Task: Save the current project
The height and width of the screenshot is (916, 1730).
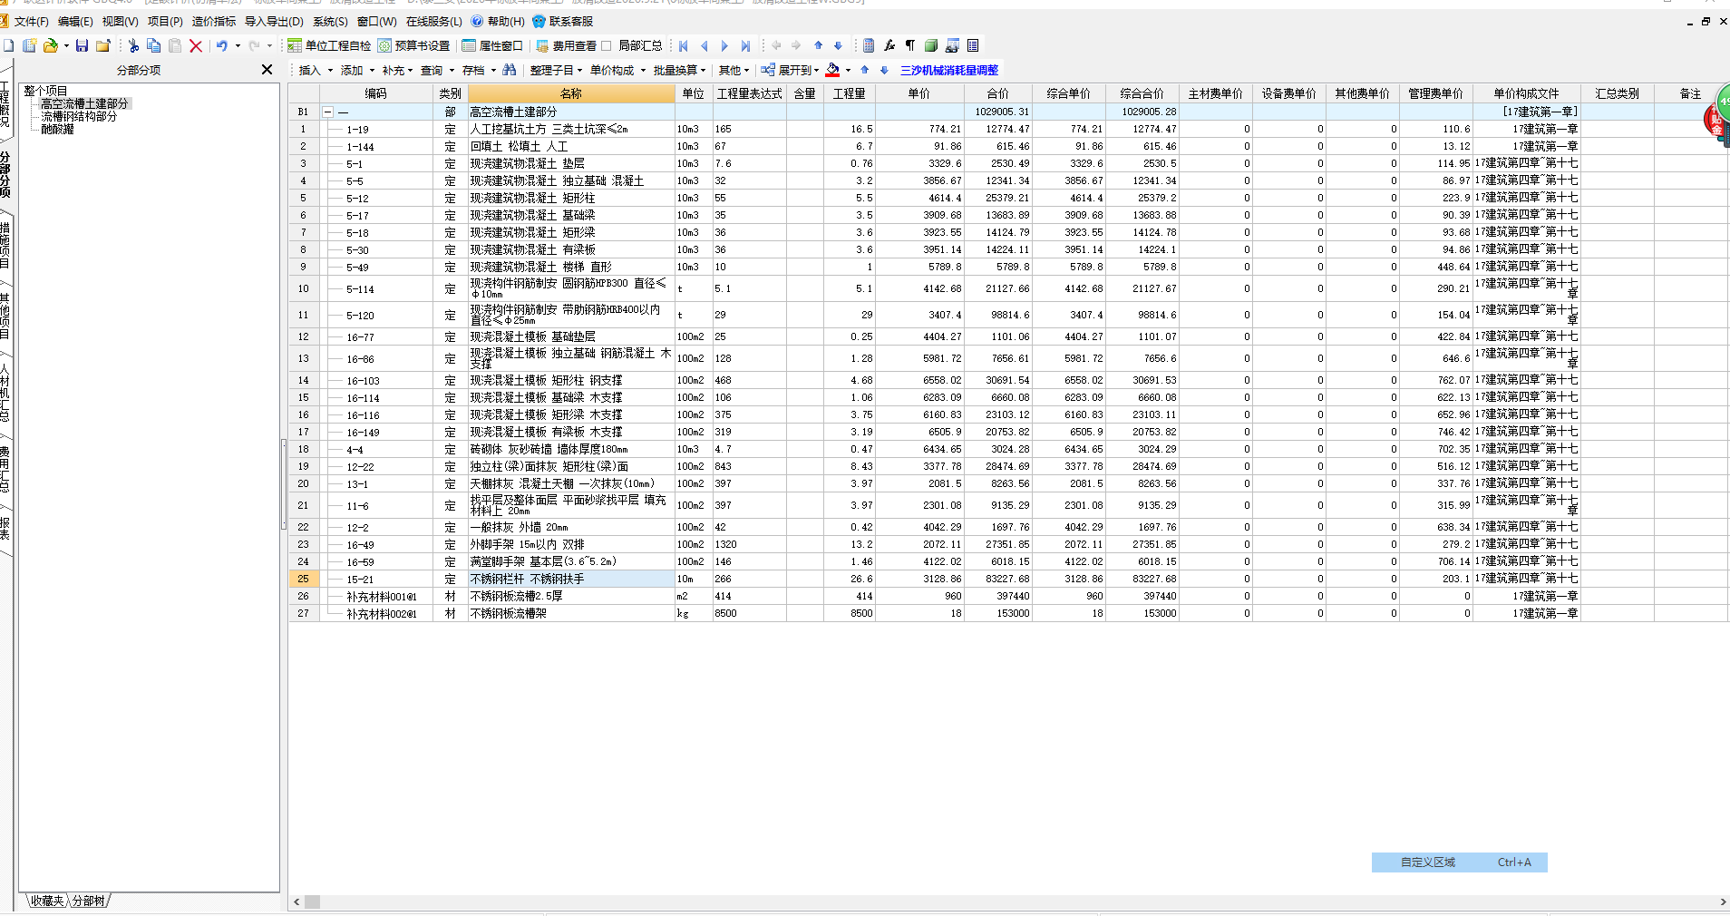Action: coord(83,45)
